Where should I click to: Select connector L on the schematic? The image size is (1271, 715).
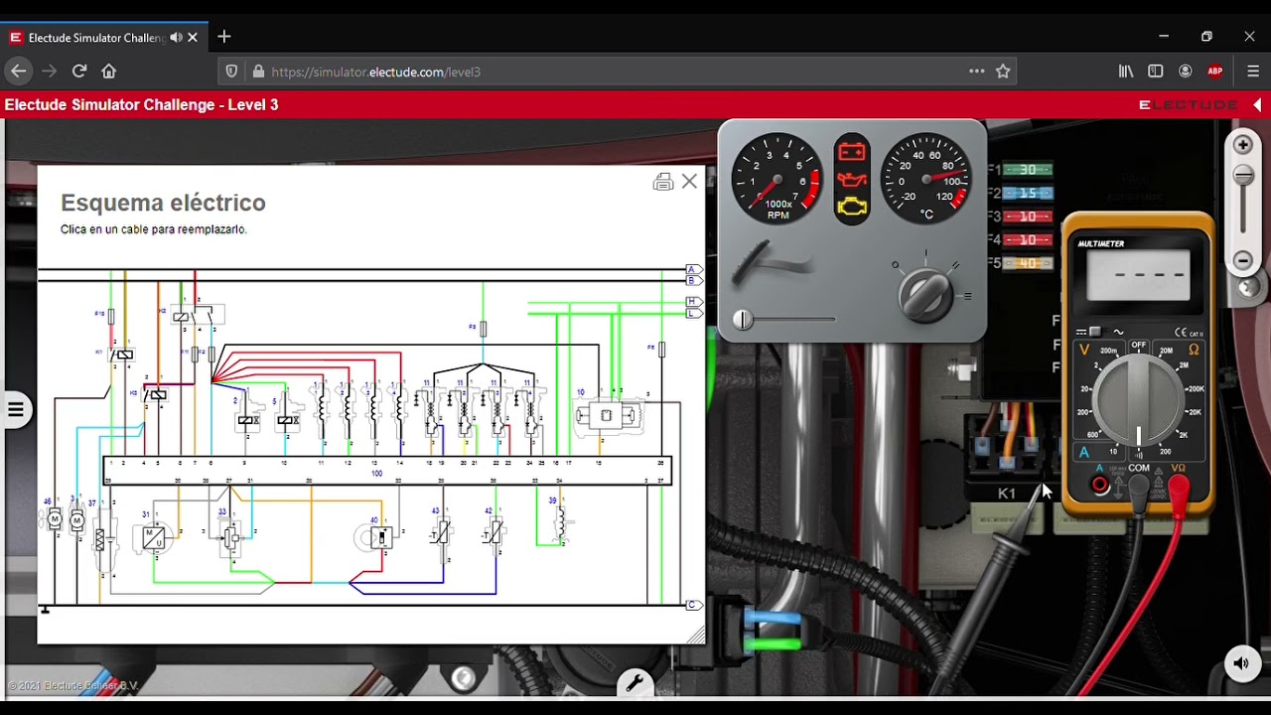click(x=694, y=313)
